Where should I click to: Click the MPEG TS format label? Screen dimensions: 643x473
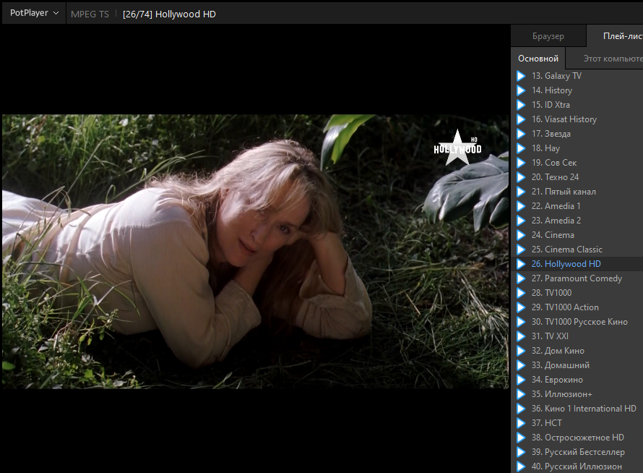pos(90,14)
